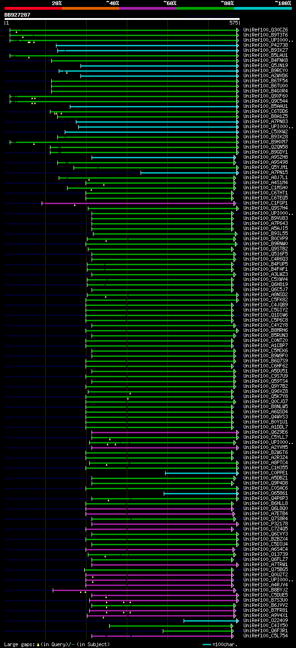Open hit UniRef100_P42738
This screenshot has width=296, height=648.
point(265,45)
